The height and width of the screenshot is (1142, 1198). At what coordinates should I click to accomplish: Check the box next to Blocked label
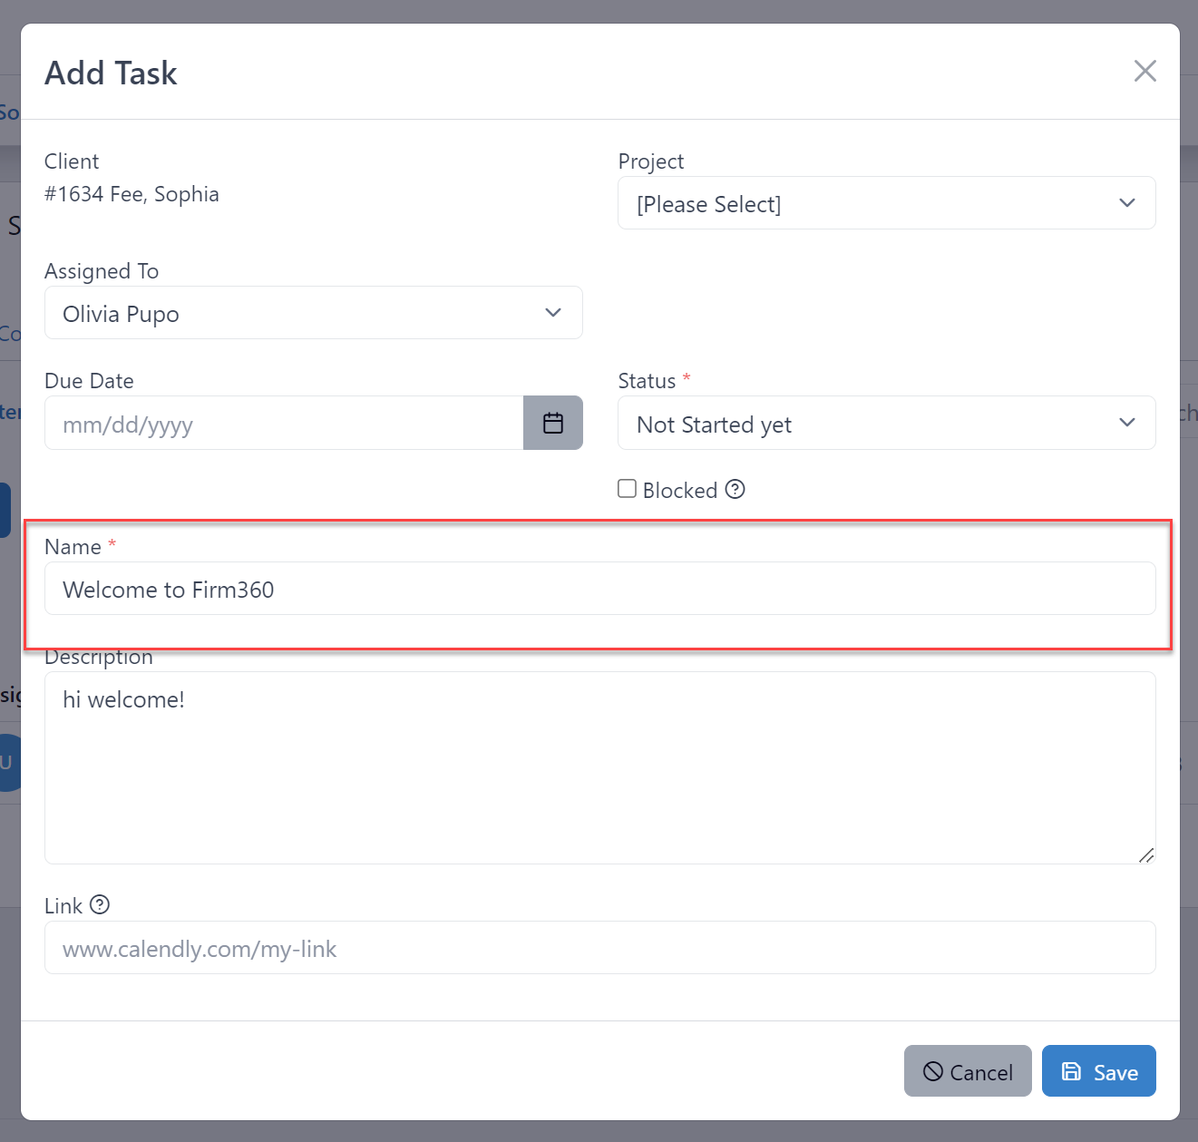coord(627,488)
